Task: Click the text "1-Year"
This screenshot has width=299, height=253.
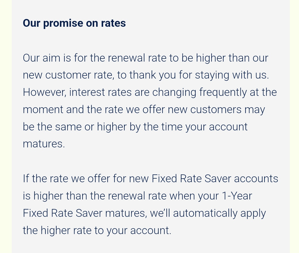Action: coord(237,196)
